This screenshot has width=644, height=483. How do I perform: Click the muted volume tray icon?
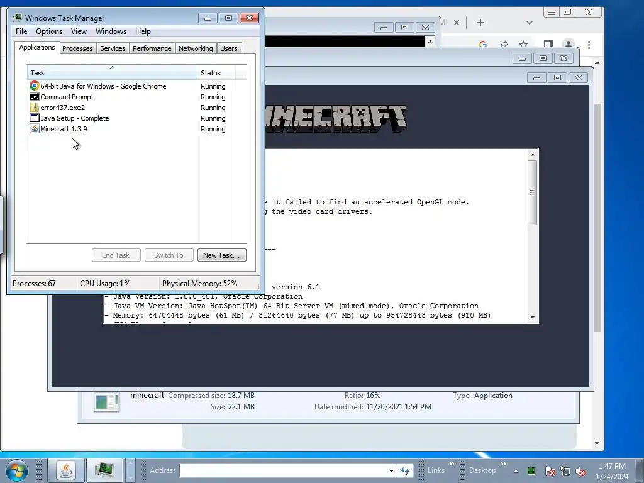(580, 471)
